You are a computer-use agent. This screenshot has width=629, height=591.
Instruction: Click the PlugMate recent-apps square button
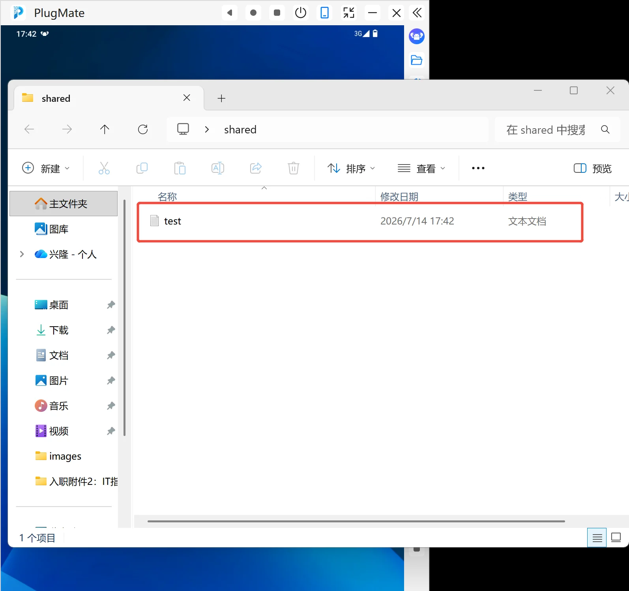277,13
